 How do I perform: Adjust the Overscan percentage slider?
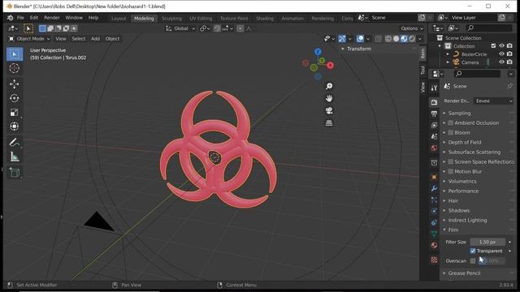[491, 261]
